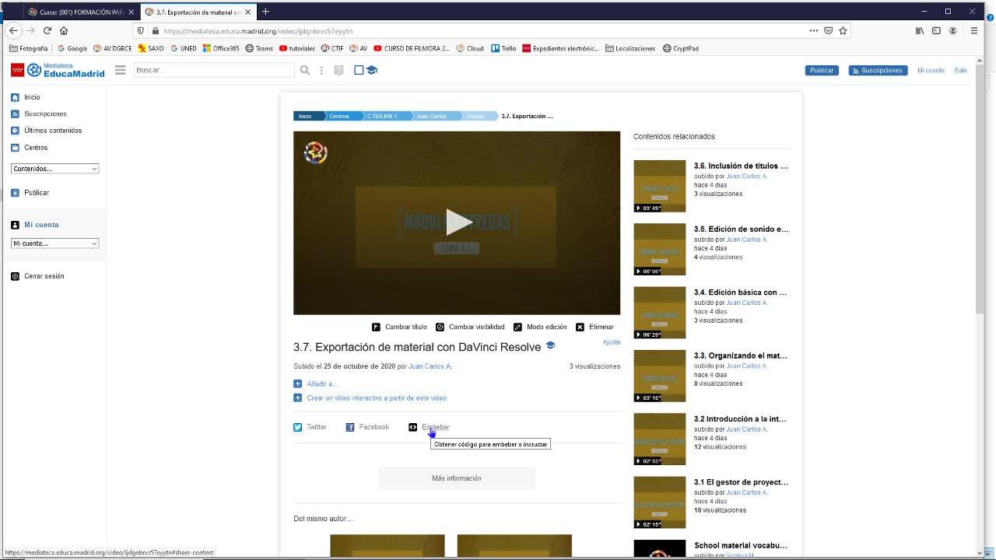The width and height of the screenshot is (996, 560).
Task: Click the hamburger menu icon beside the logo
Action: point(120,70)
